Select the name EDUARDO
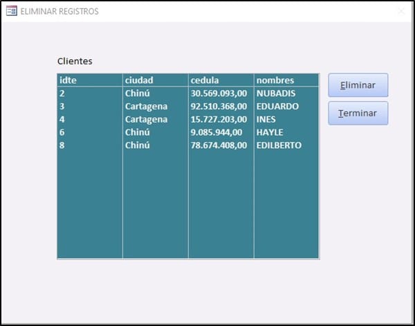Screen dimensions: 415x326 coord(277,106)
